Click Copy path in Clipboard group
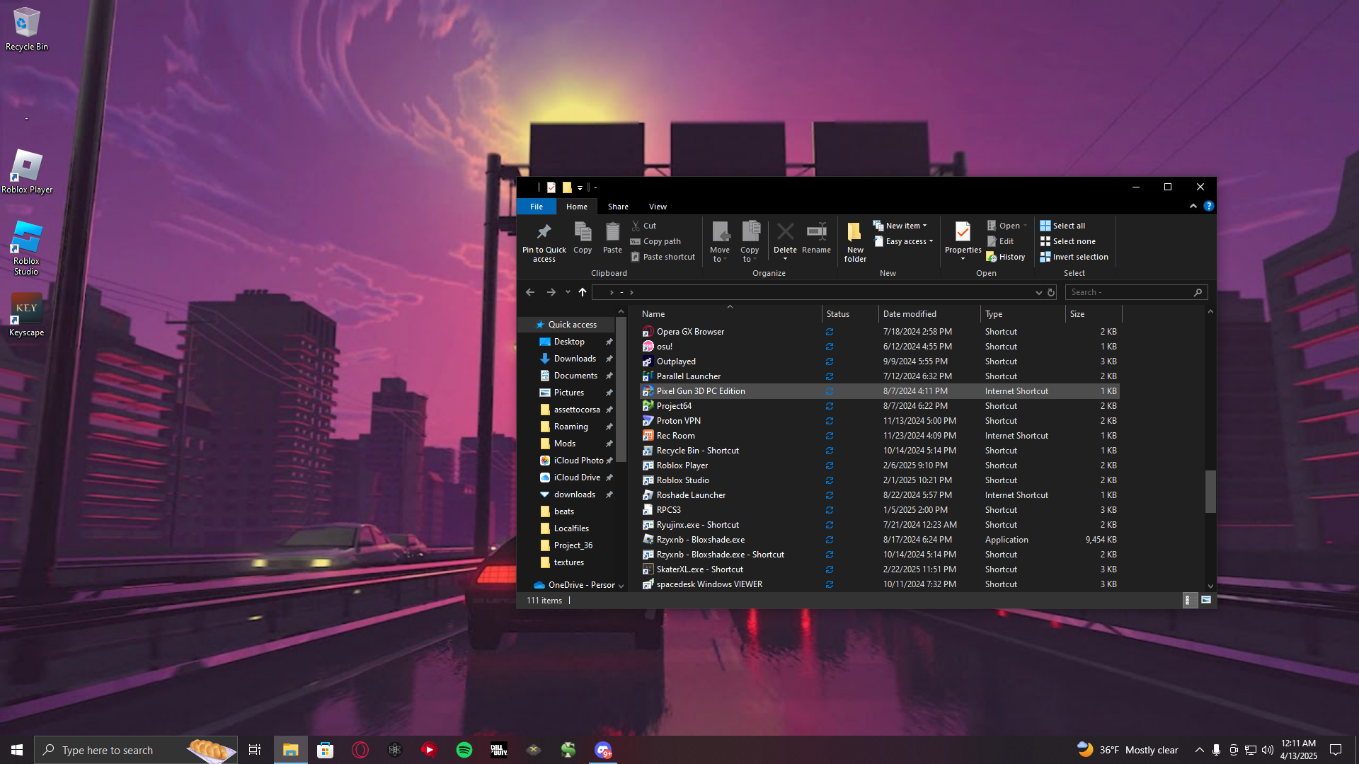Image resolution: width=1359 pixels, height=764 pixels. tap(656, 241)
